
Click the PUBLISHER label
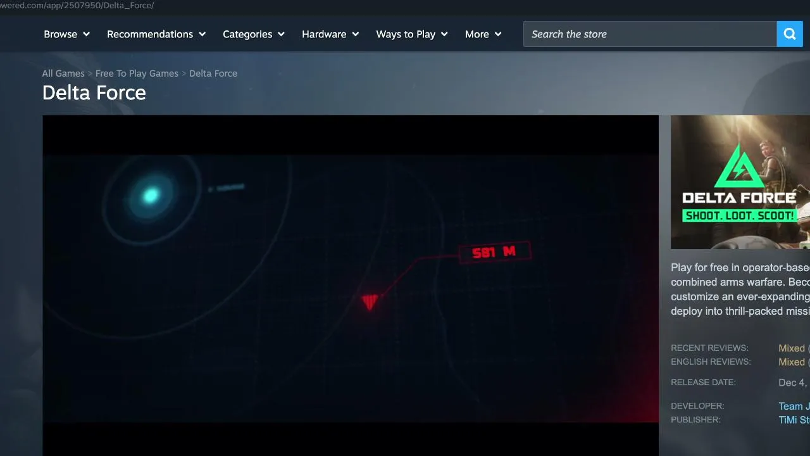pos(695,420)
